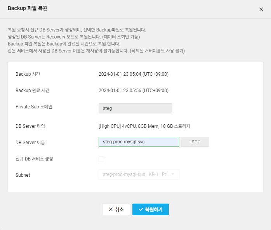
Task: Click the 신규 DB 서비스 생성 label
Action: (34, 159)
